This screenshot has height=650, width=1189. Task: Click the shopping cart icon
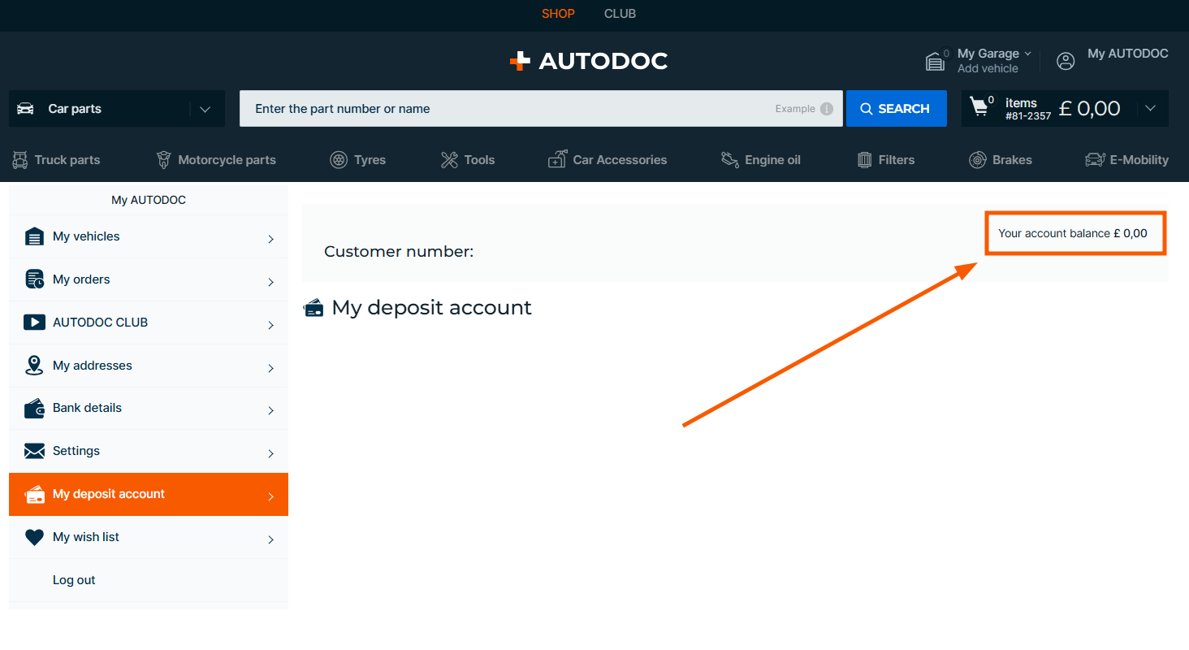coord(979,108)
